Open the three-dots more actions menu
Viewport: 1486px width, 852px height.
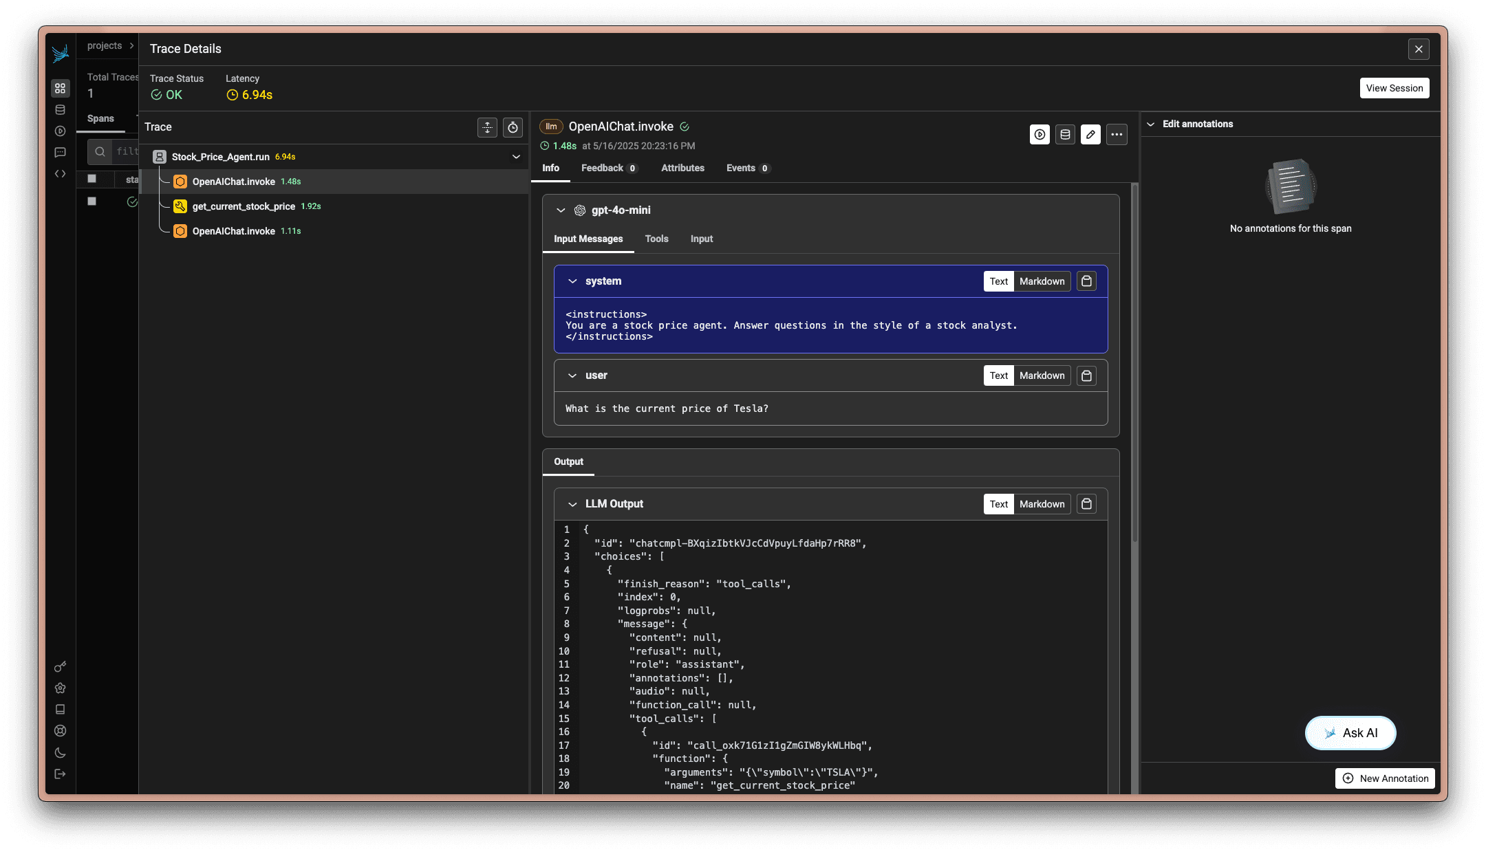[x=1117, y=134]
